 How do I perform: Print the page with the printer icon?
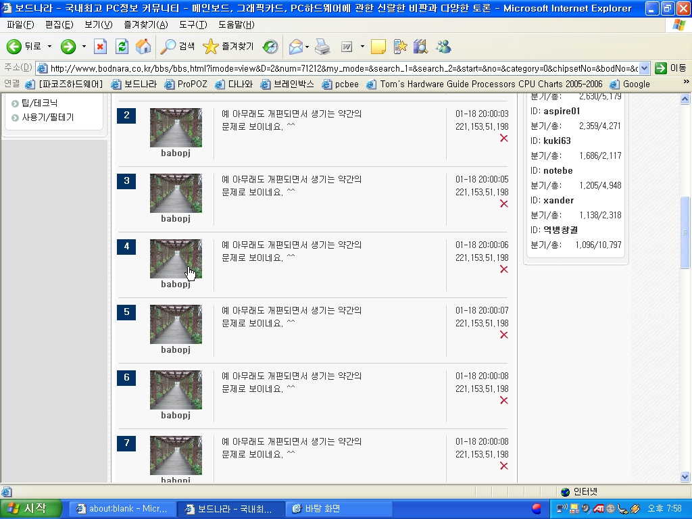[322, 47]
